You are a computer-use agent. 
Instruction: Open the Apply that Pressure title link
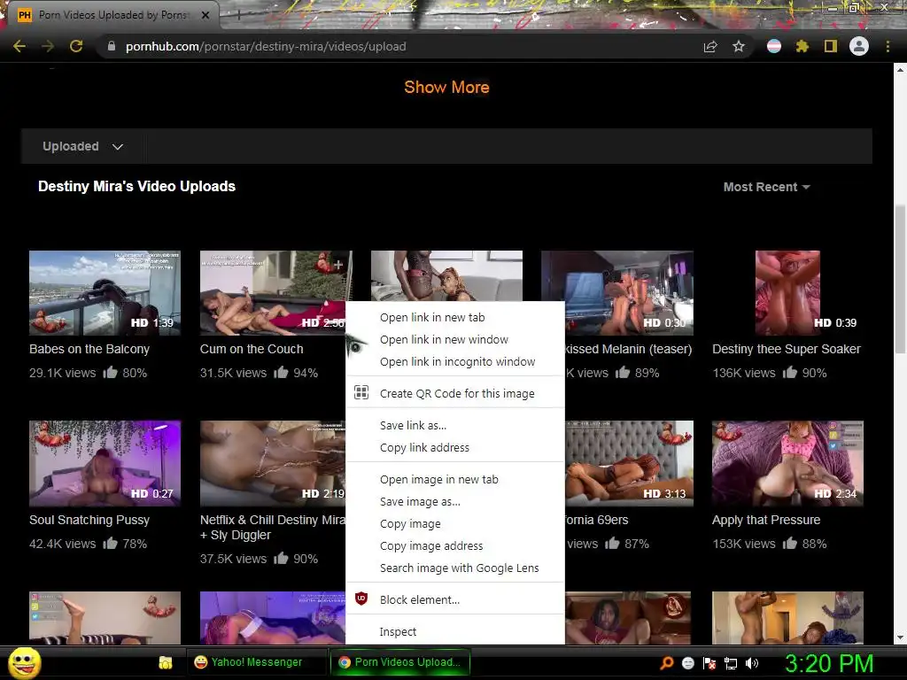[x=766, y=520]
